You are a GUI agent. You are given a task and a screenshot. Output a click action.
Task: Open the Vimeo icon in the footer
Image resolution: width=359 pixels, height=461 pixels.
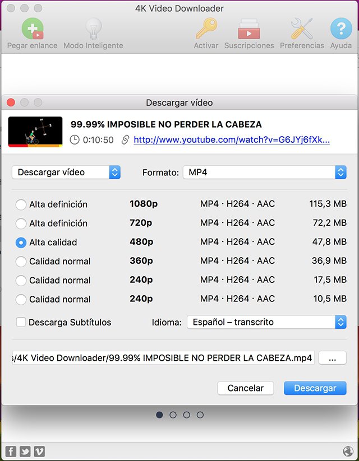click(39, 451)
